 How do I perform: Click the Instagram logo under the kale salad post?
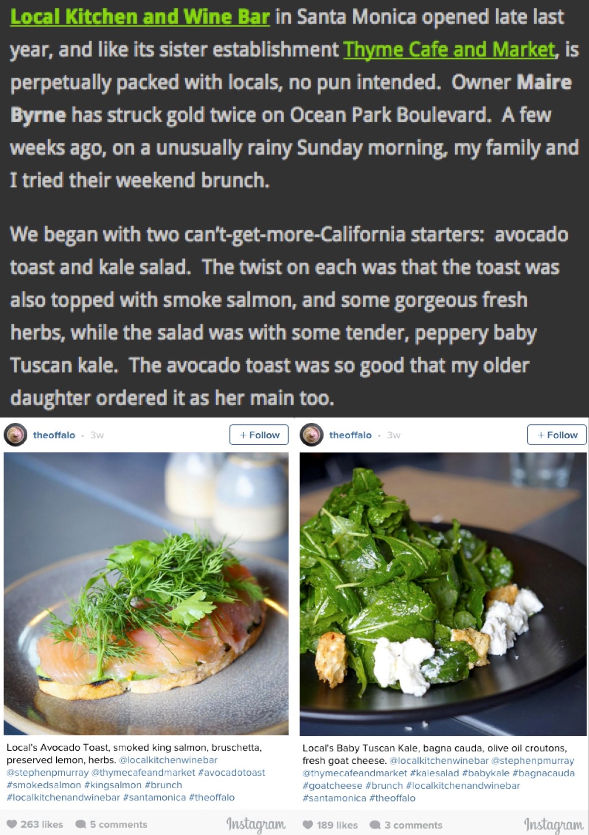pos(553,824)
